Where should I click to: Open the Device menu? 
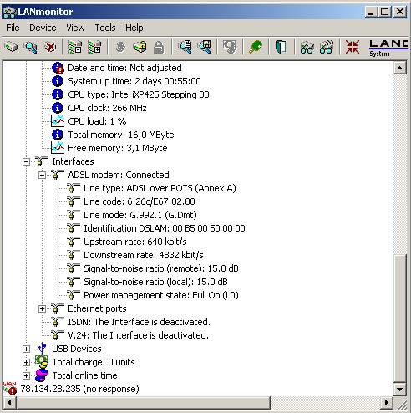coord(43,28)
